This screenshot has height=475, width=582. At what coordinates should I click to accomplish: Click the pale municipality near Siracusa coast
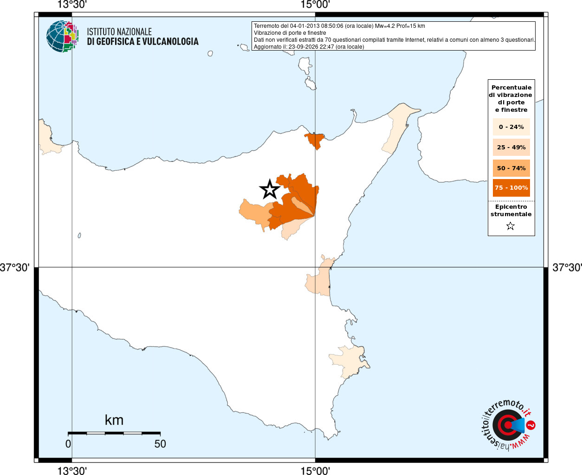pos(349,360)
